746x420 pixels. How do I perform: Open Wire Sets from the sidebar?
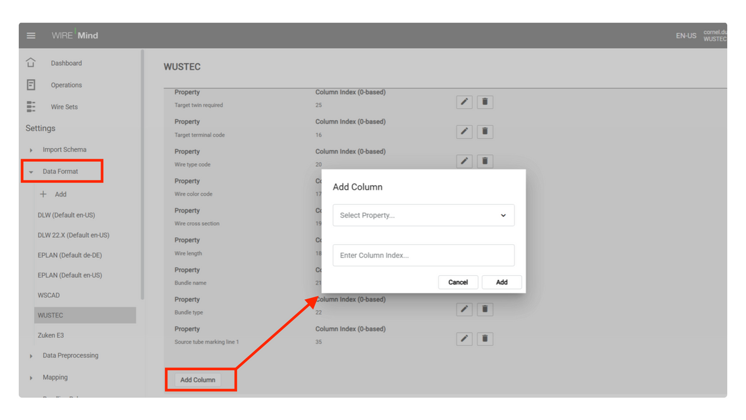(x=64, y=107)
